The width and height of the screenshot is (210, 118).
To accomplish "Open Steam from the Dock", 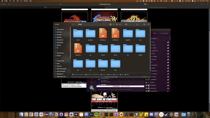I will click(x=166, y=114).
